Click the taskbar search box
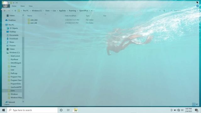The width and height of the screenshot is (201, 113). (32, 110)
